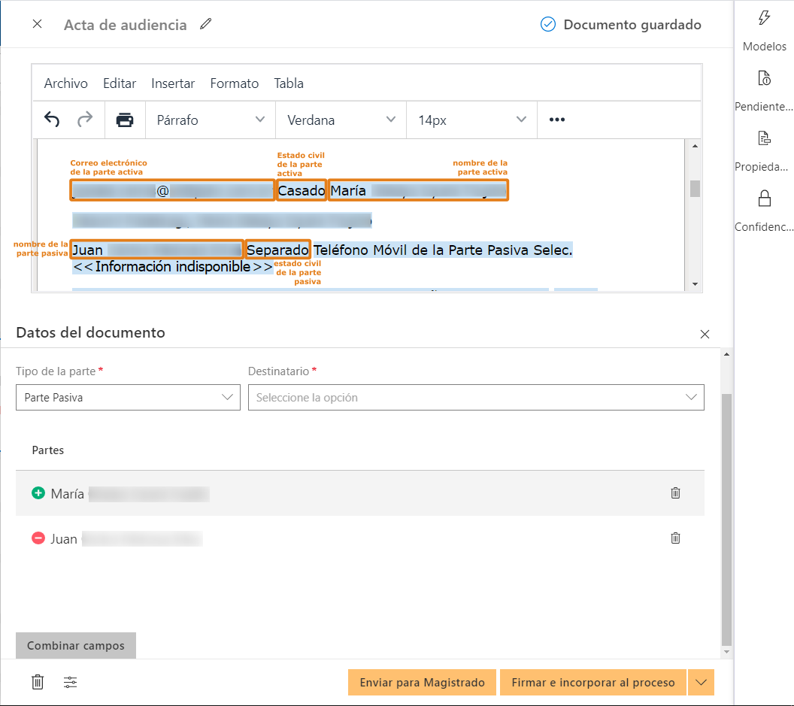Click the editor scrollbar thumb

coord(695,189)
